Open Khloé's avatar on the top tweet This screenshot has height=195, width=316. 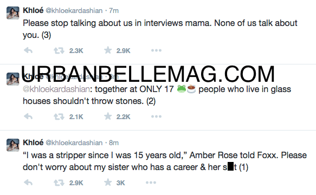click(13, 13)
